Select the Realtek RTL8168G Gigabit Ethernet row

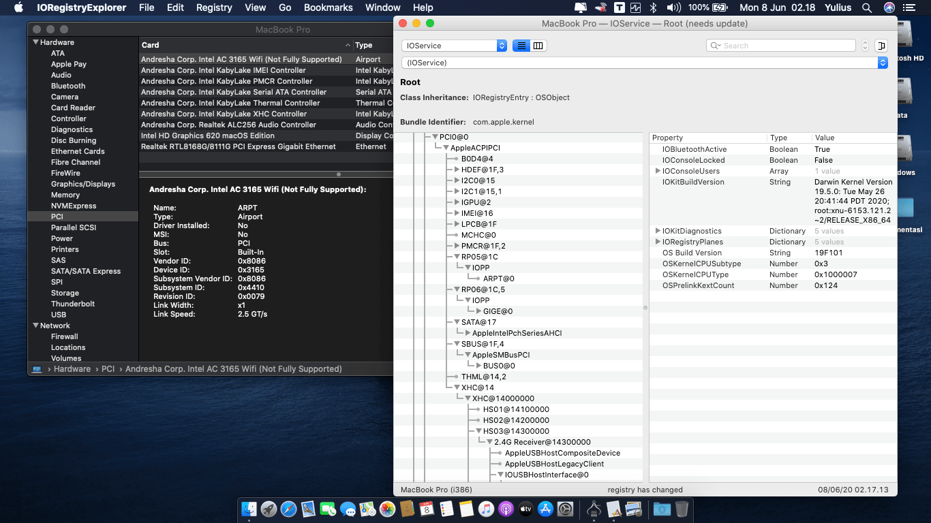266,146
